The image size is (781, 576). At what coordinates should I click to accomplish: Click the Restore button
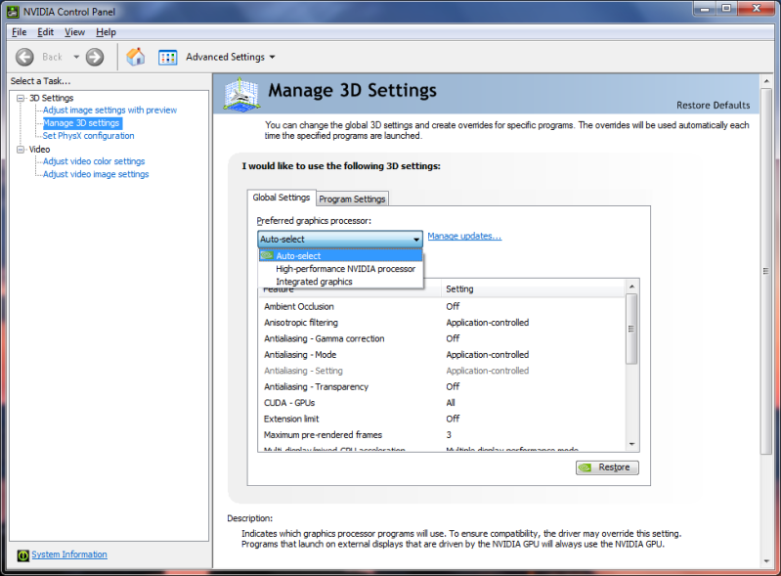tap(607, 467)
